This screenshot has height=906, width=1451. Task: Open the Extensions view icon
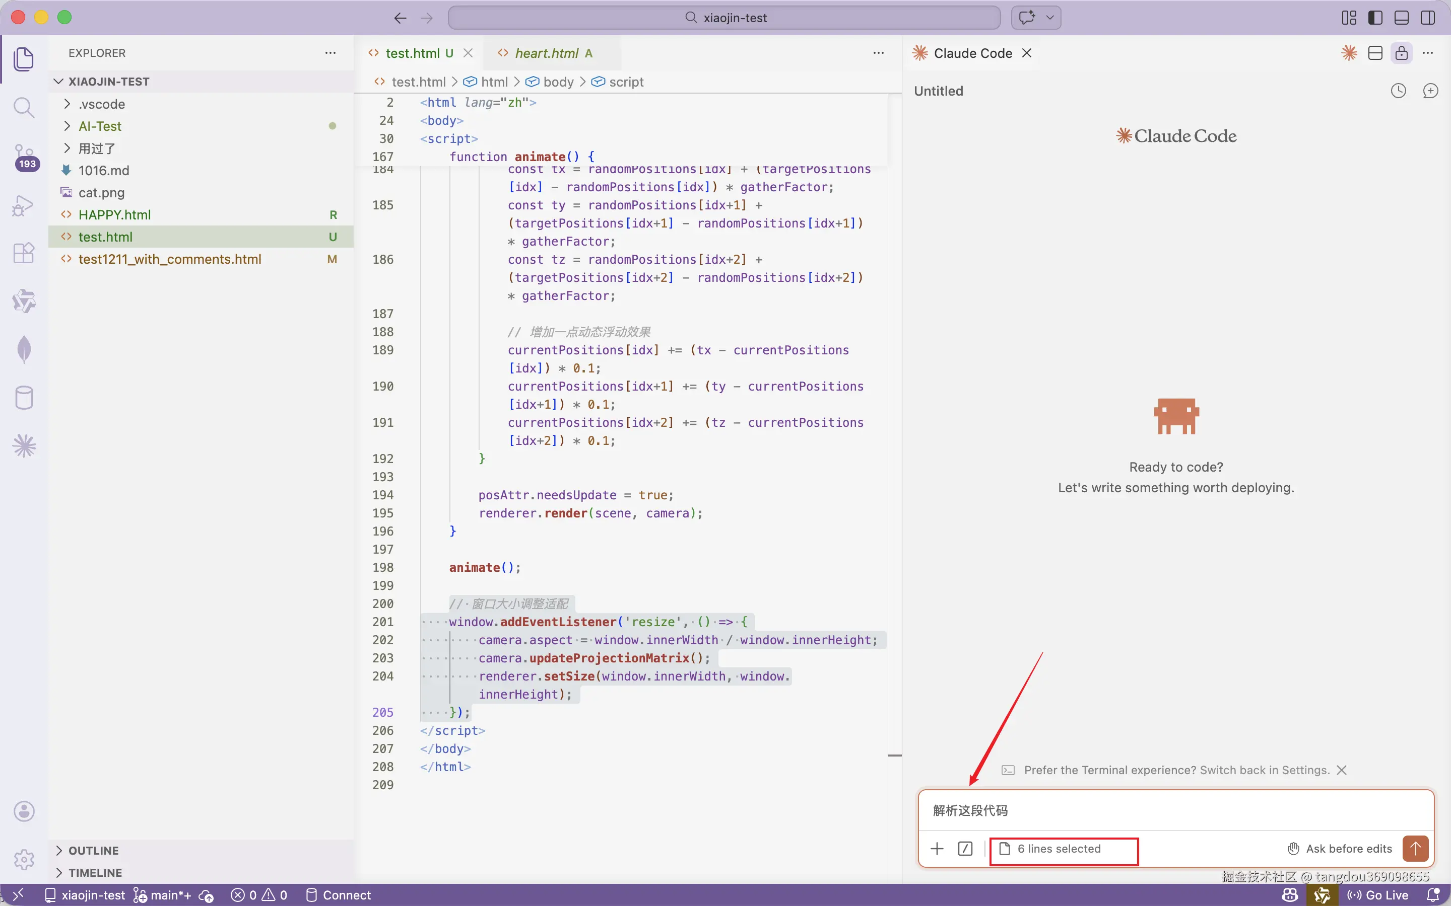tap(23, 253)
